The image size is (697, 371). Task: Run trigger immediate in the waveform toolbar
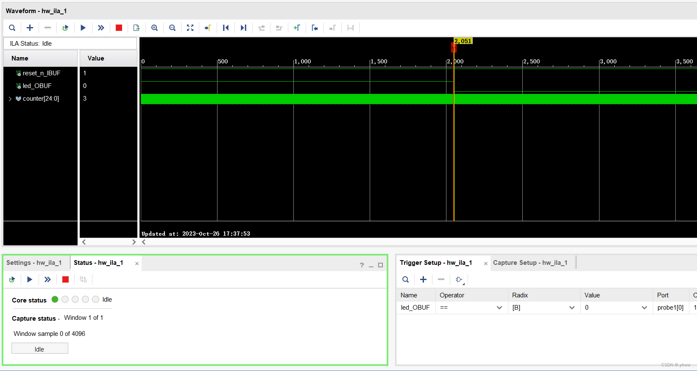click(x=101, y=28)
